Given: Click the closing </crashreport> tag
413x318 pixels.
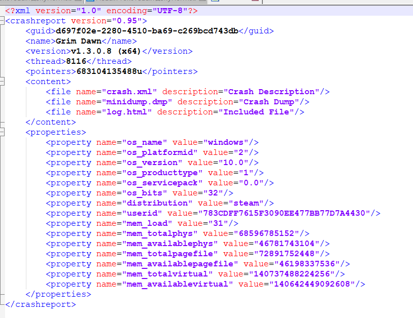Looking at the screenshot, I should 41,304.
